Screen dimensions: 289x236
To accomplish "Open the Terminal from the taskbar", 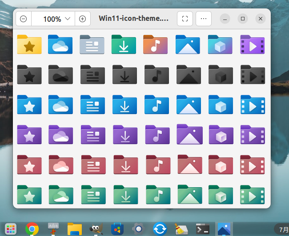I will click(x=203, y=229).
